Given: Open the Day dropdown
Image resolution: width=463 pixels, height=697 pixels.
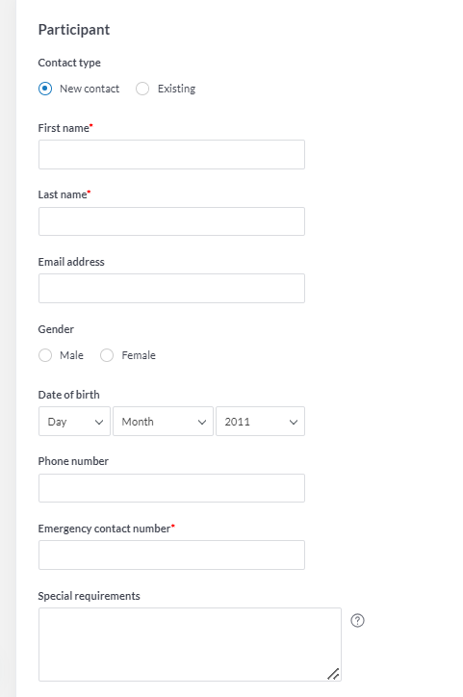Looking at the screenshot, I should (74, 421).
